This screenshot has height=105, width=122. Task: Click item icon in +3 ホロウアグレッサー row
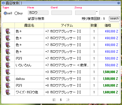[8, 72]
